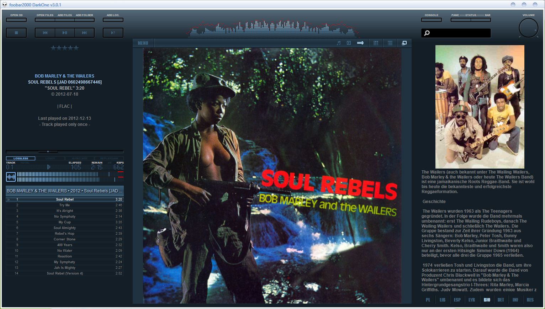Click the music note icon in toolbar
The image size is (545, 309).
(x=339, y=43)
